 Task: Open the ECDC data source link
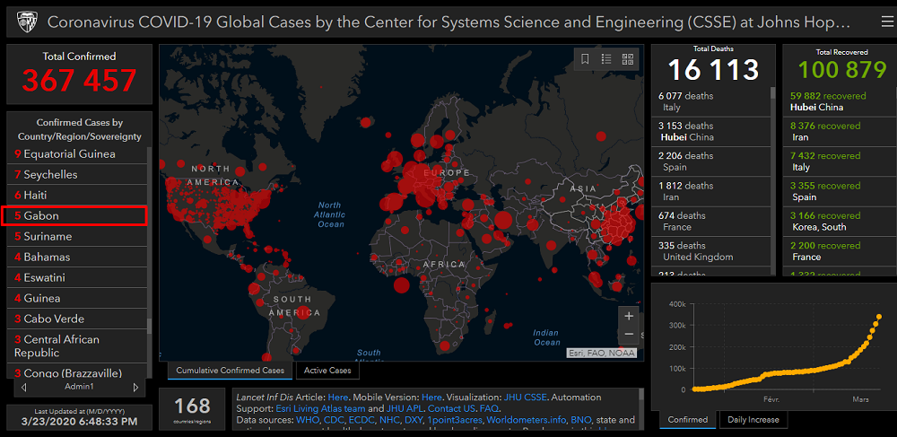[362, 420]
